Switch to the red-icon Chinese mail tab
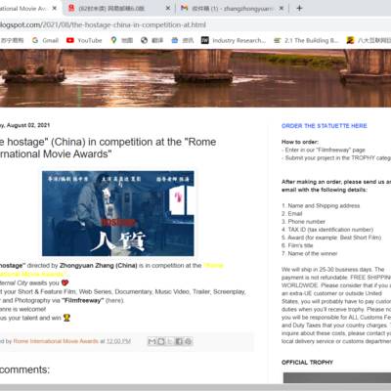Viewport: 391px width, 391px height. (x=119, y=8)
